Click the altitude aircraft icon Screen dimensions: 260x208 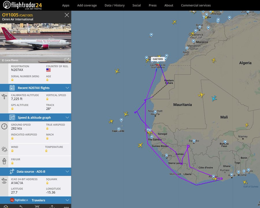click(x=4, y=97)
